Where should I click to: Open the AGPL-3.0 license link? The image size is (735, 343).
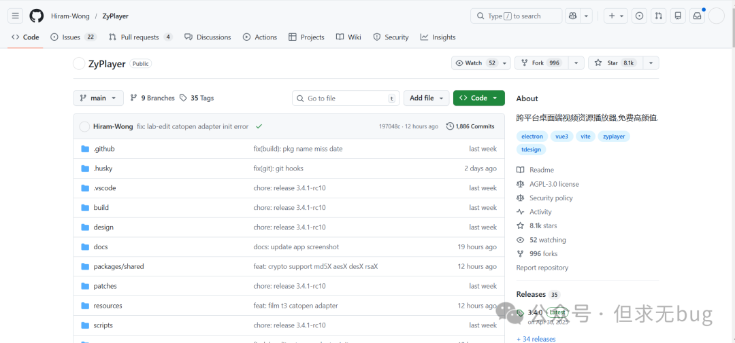pos(553,184)
